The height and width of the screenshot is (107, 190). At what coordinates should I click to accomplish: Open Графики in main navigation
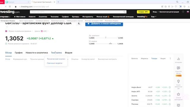tap(65, 17)
